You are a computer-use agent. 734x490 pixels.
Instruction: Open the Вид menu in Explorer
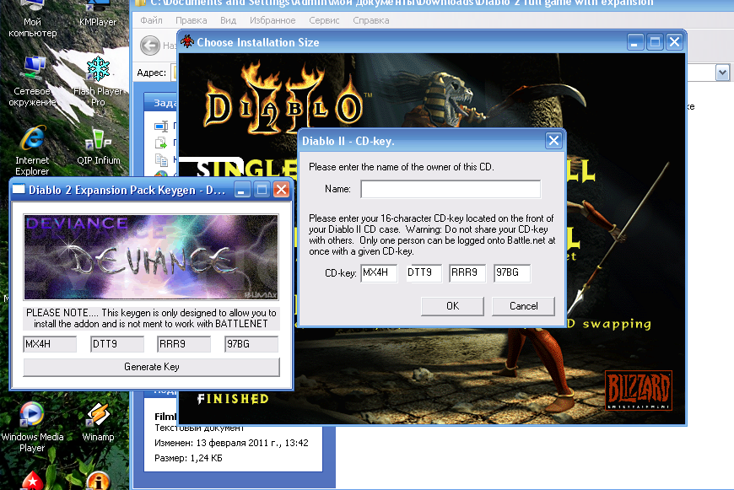tap(228, 20)
